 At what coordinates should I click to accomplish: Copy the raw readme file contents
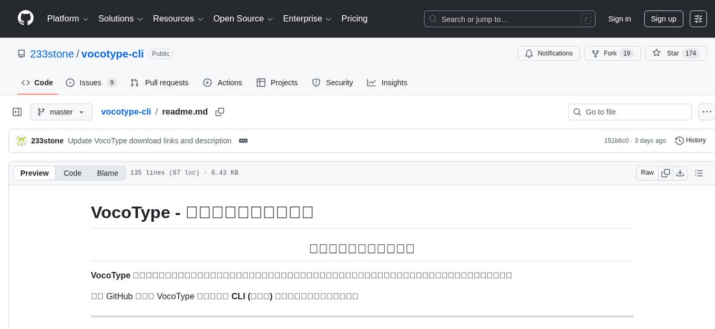coord(666,172)
